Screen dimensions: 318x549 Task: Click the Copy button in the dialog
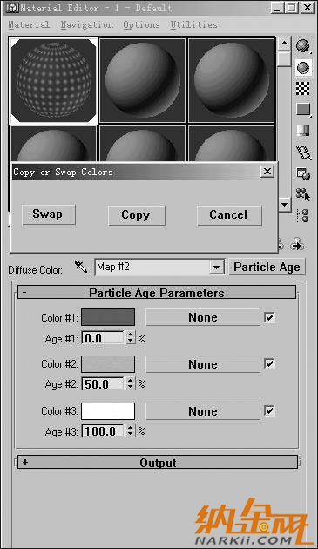(136, 215)
